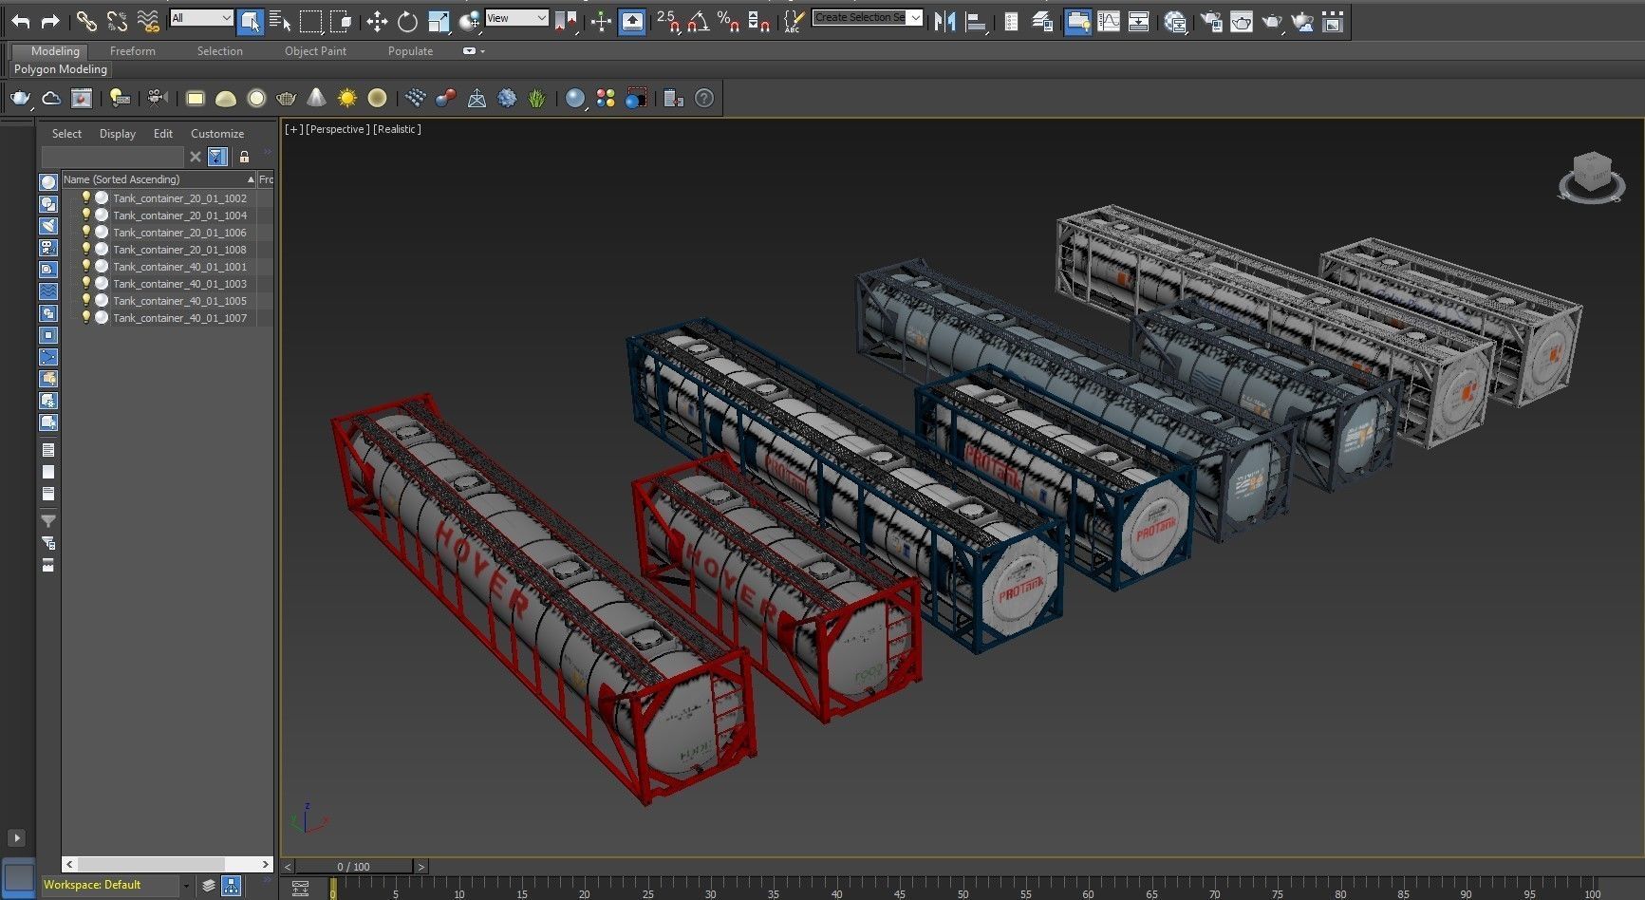
Task: Toggle the Spinner Snap button
Action: click(759, 21)
